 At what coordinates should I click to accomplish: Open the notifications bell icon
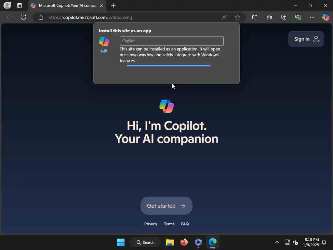click(324, 242)
